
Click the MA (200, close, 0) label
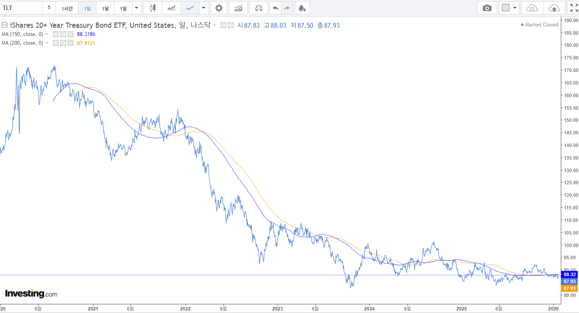click(x=23, y=43)
